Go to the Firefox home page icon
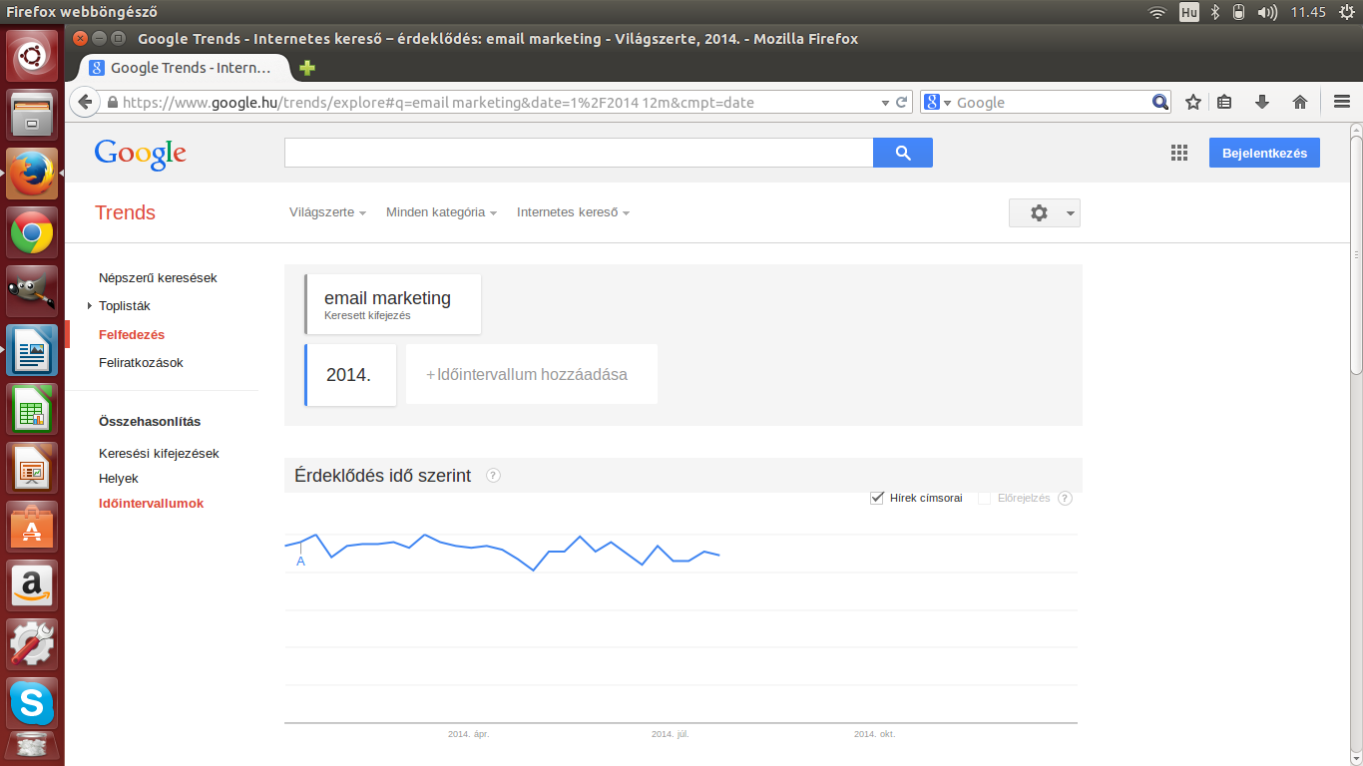The image size is (1363, 766). (x=1299, y=102)
